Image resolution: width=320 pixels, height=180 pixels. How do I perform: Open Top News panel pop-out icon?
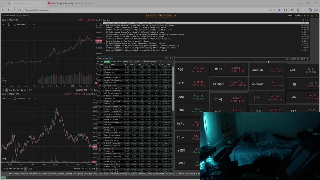coord(305,20)
